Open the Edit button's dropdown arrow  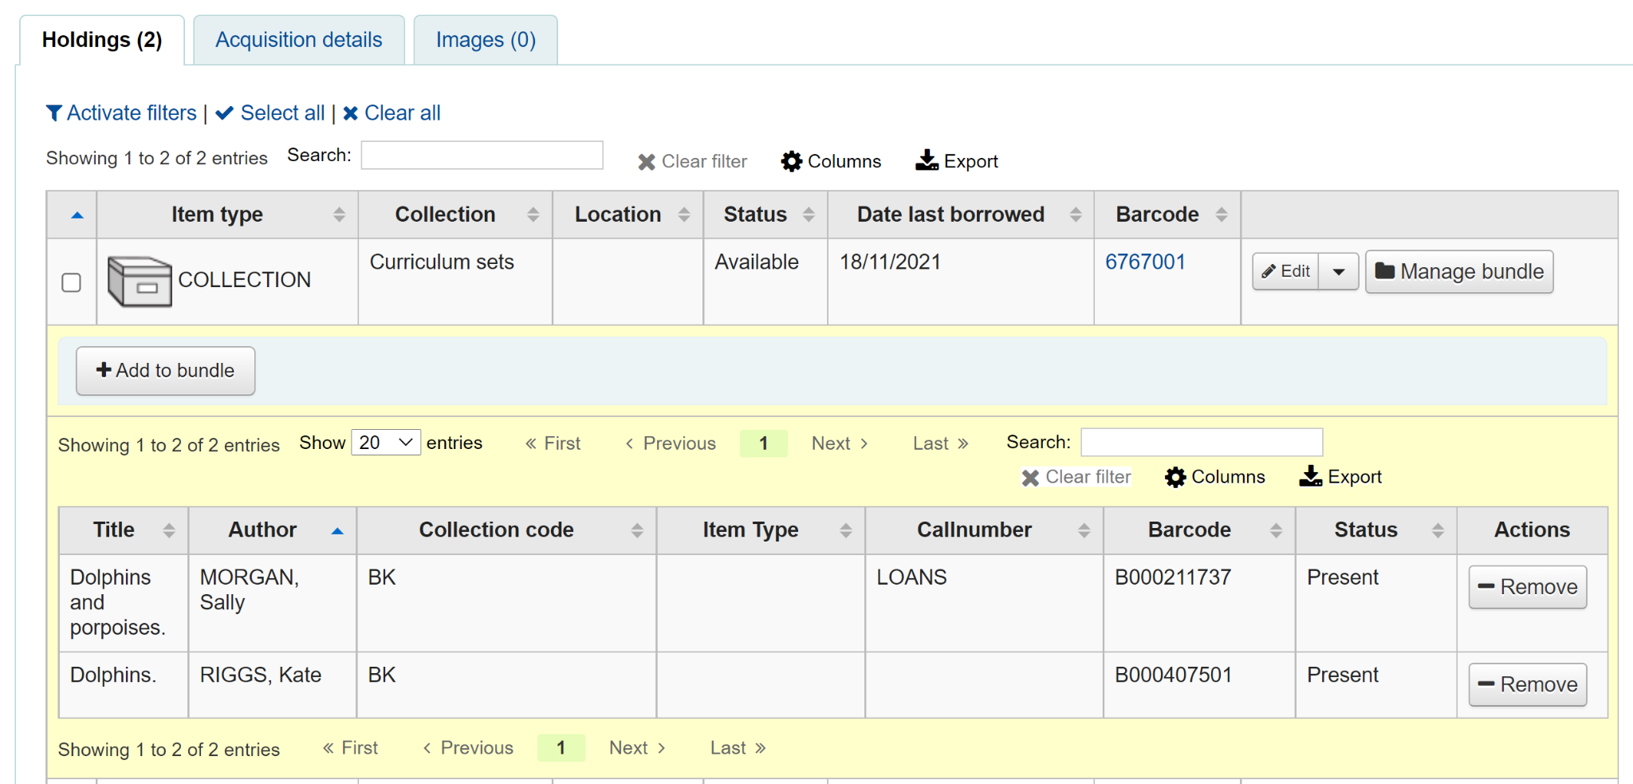click(1339, 271)
